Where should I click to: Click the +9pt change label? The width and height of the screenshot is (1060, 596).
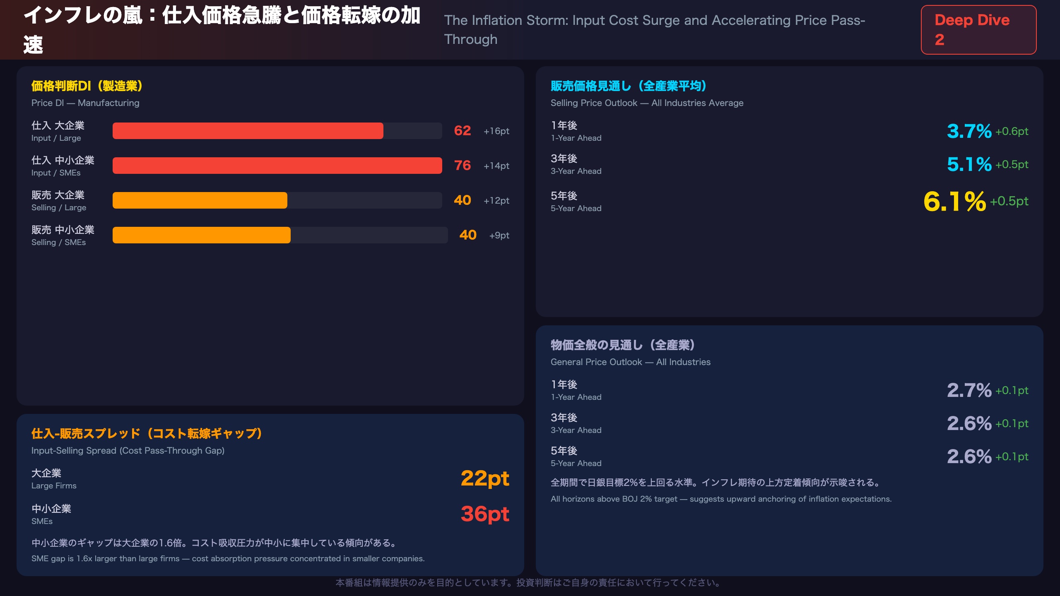[499, 235]
